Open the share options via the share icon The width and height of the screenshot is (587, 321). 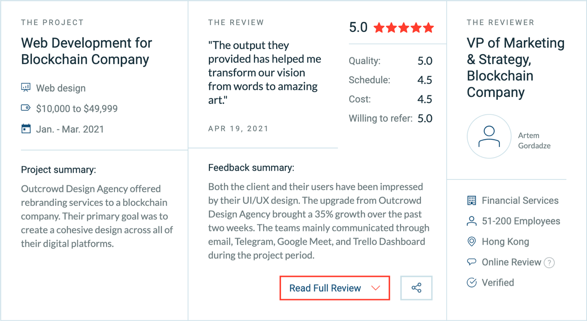(x=416, y=288)
